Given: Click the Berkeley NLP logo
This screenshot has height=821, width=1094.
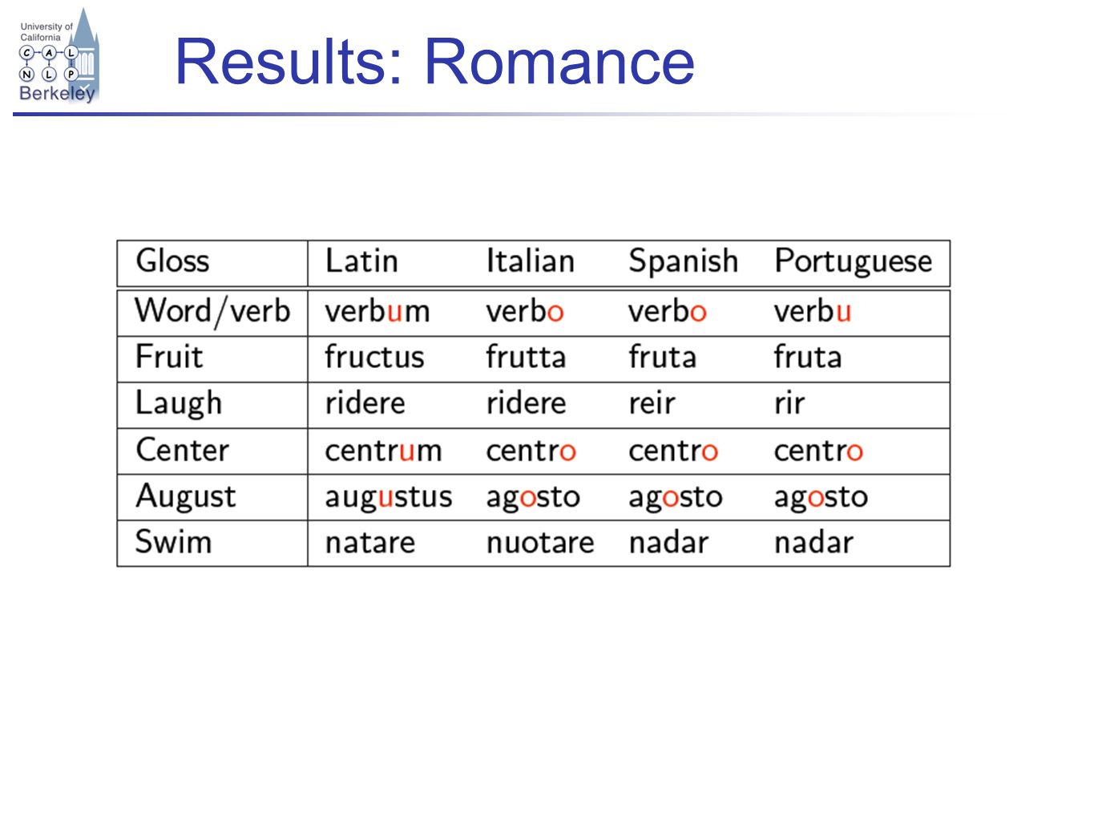Looking at the screenshot, I should click(58, 56).
